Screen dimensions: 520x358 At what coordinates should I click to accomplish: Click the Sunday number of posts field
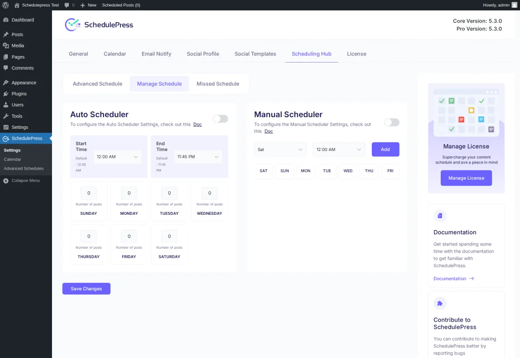[x=89, y=193]
